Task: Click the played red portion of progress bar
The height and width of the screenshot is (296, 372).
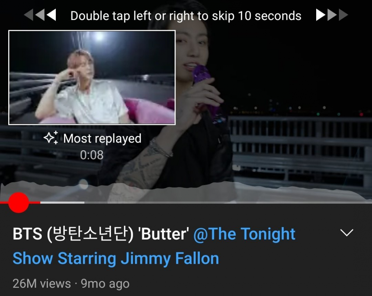Action: (x=20, y=203)
